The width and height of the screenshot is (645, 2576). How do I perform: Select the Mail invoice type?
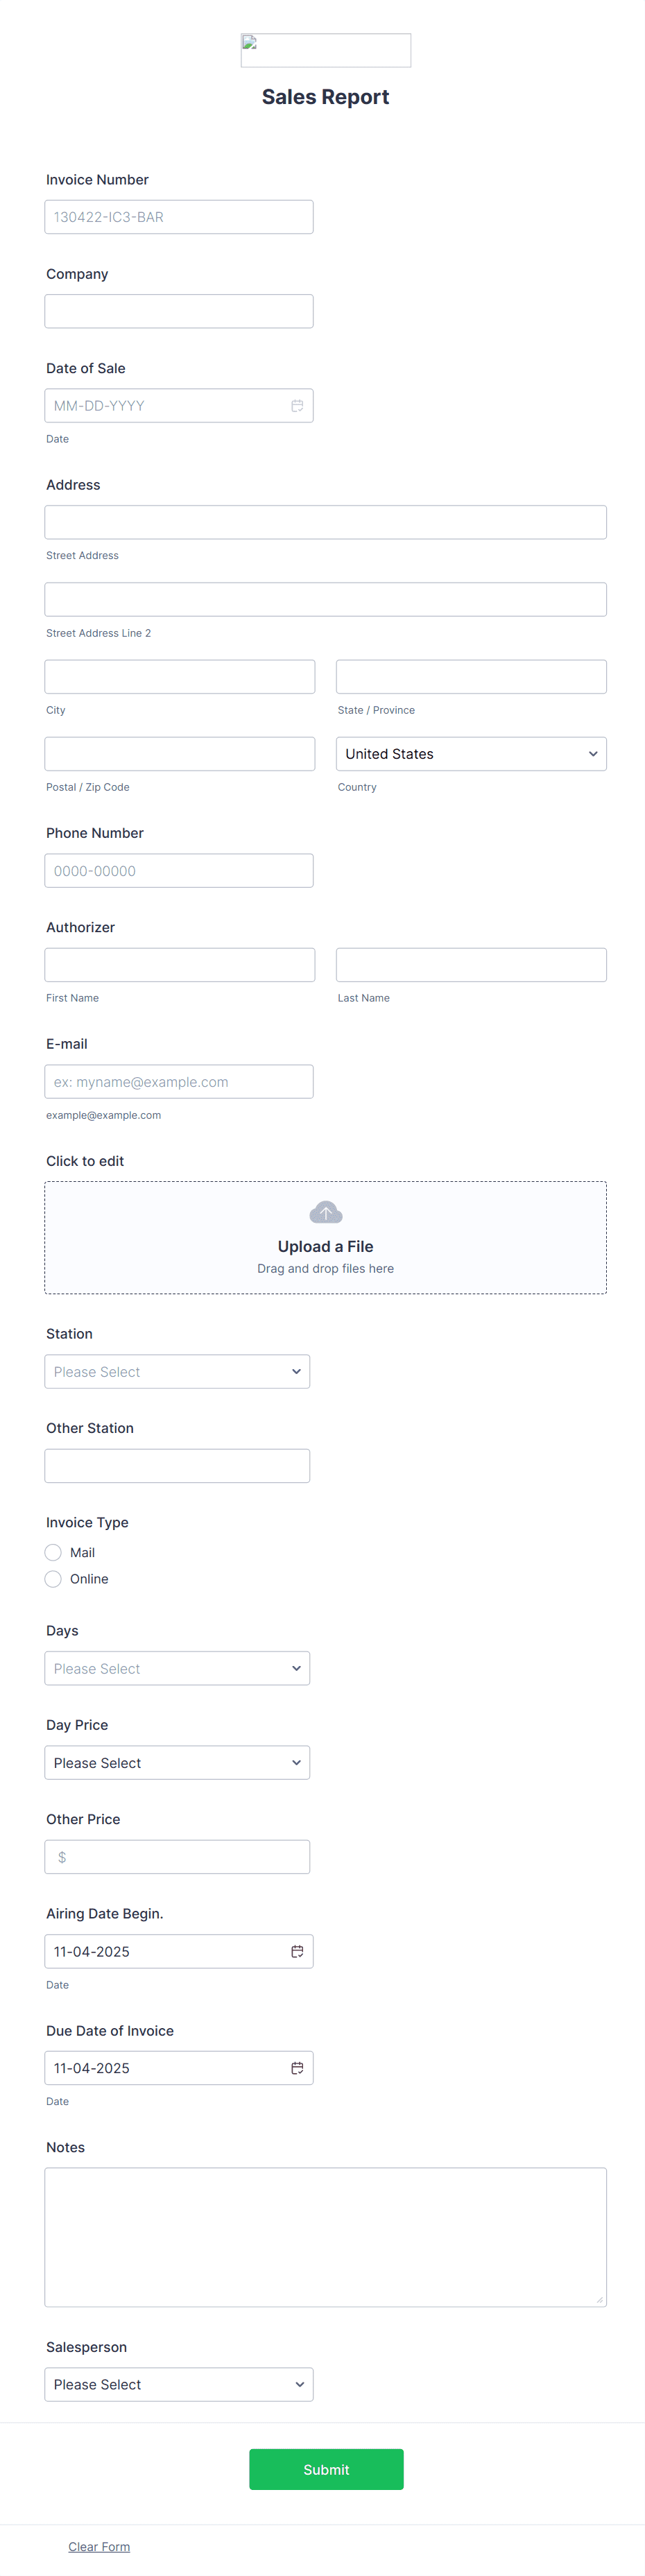(x=54, y=1552)
